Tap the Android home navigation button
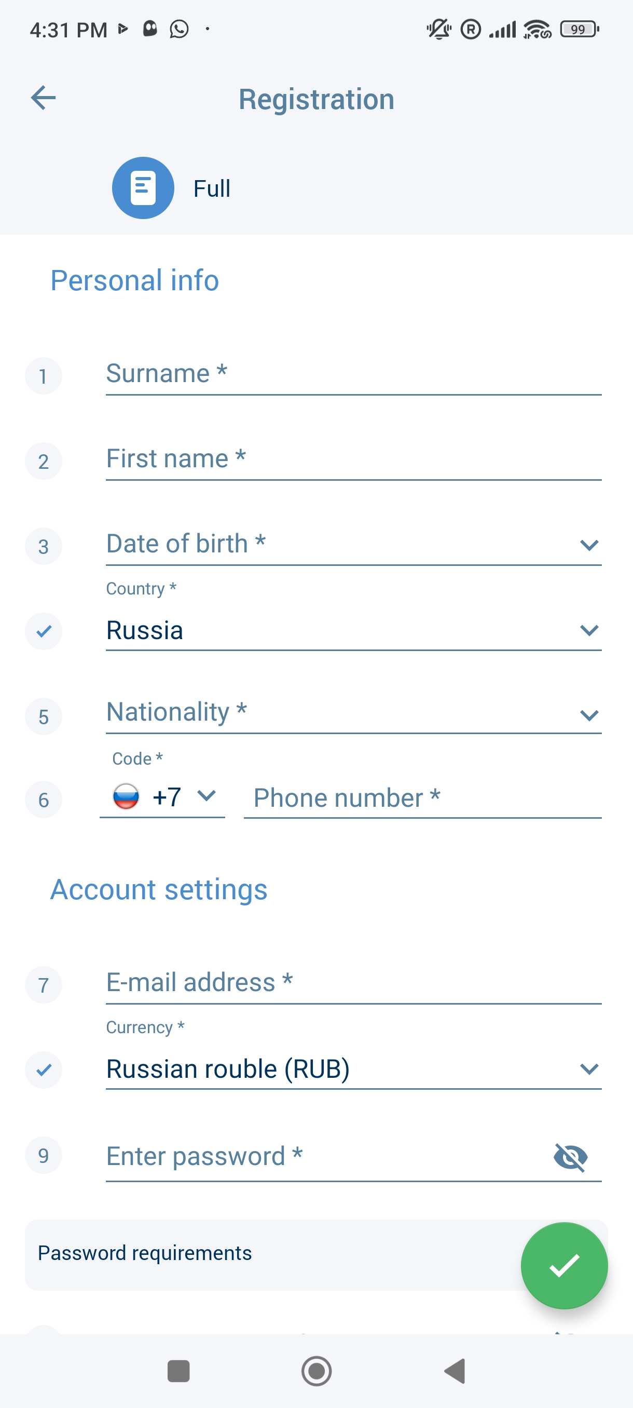The image size is (633, 1408). click(x=316, y=1371)
